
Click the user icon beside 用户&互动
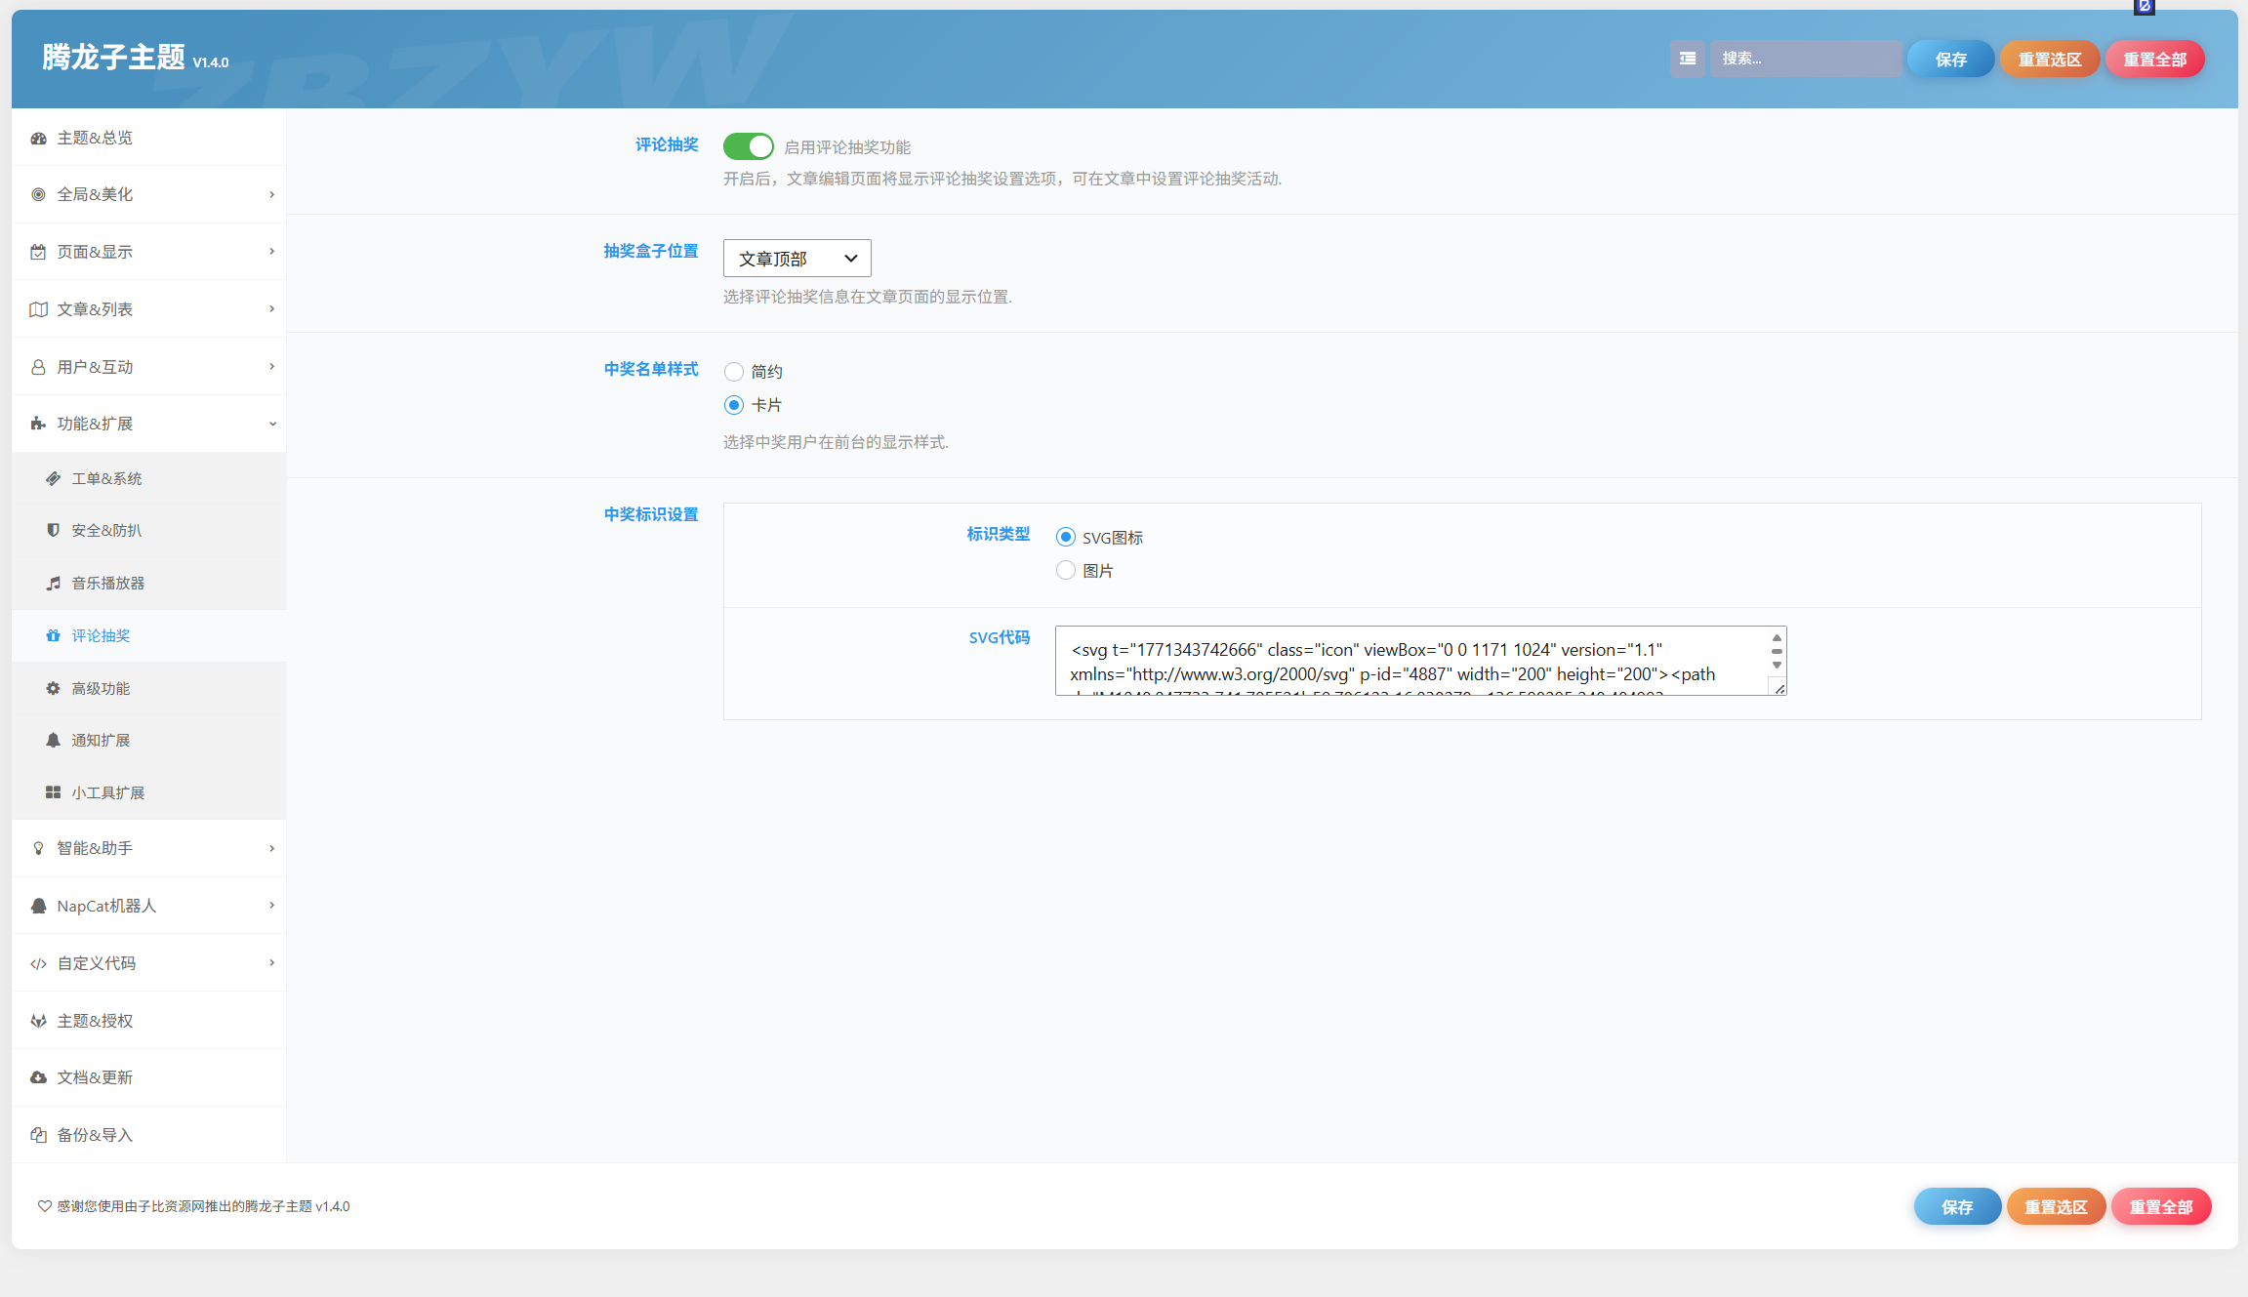point(38,367)
